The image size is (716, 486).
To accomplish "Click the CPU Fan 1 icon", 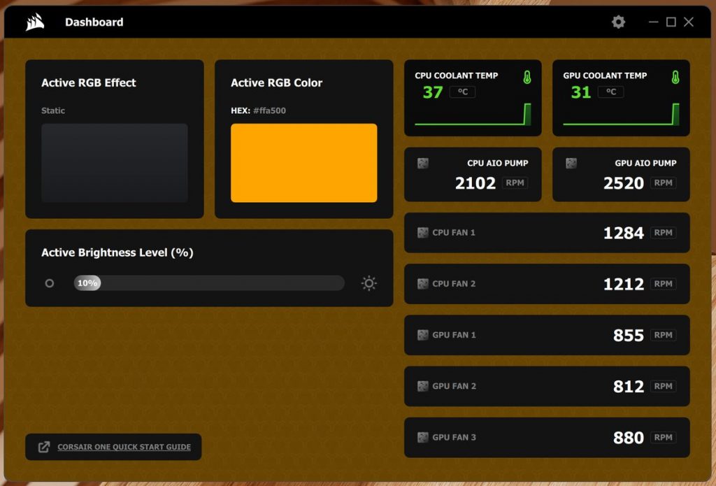I will [x=422, y=233].
